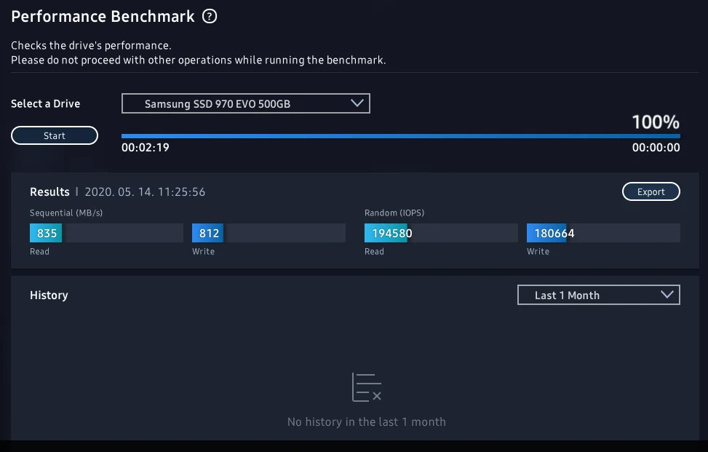Screen dimensions: 708x452
Task: Click the benchmark progress bar
Action: [400, 136]
